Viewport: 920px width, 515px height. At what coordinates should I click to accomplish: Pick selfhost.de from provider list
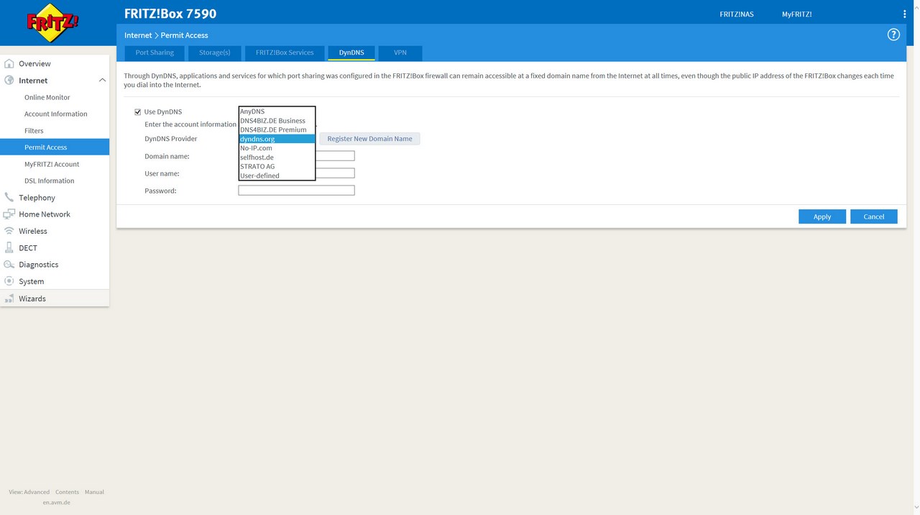[277, 158]
